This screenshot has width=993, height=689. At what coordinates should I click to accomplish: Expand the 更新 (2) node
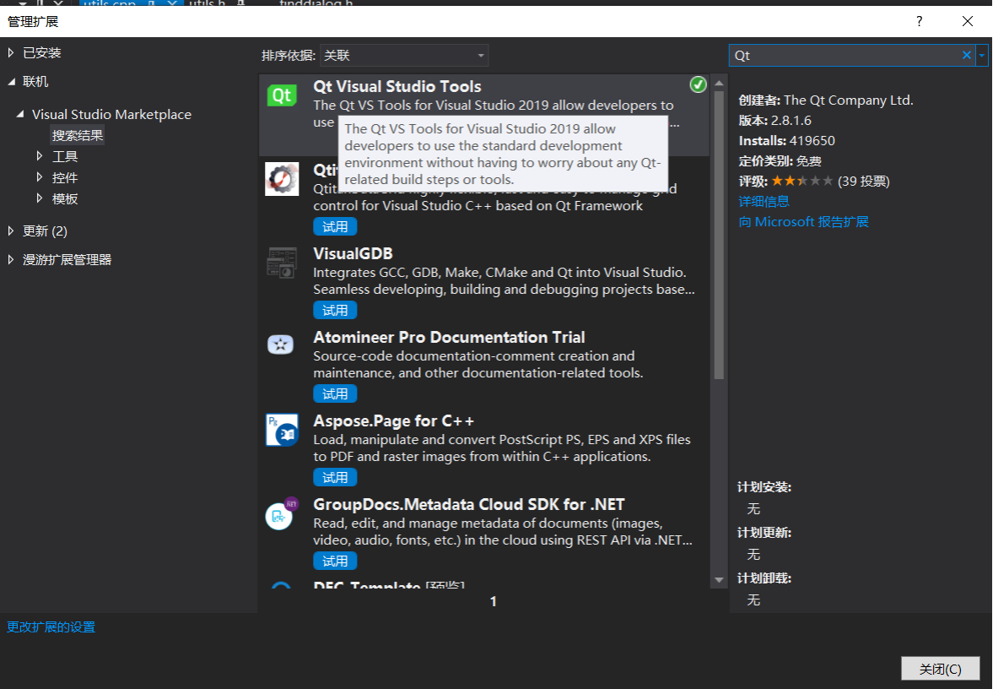(x=11, y=231)
